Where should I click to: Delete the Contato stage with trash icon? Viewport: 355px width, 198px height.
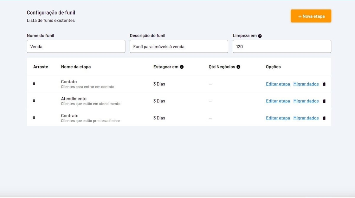tap(324, 84)
